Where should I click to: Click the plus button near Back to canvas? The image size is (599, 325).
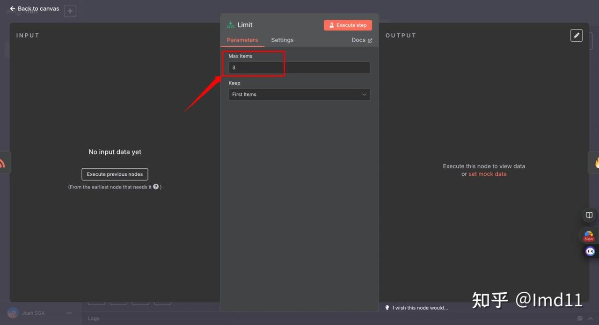[x=70, y=11]
